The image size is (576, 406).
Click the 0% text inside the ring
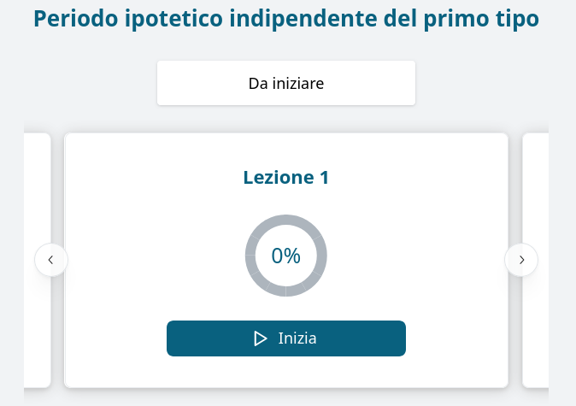285,256
